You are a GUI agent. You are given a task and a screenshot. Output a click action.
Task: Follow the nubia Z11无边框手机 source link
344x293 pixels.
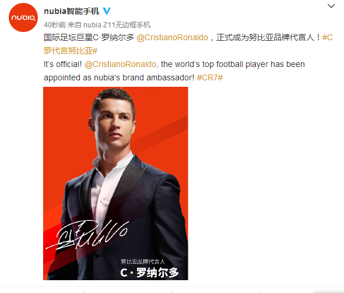(117, 25)
